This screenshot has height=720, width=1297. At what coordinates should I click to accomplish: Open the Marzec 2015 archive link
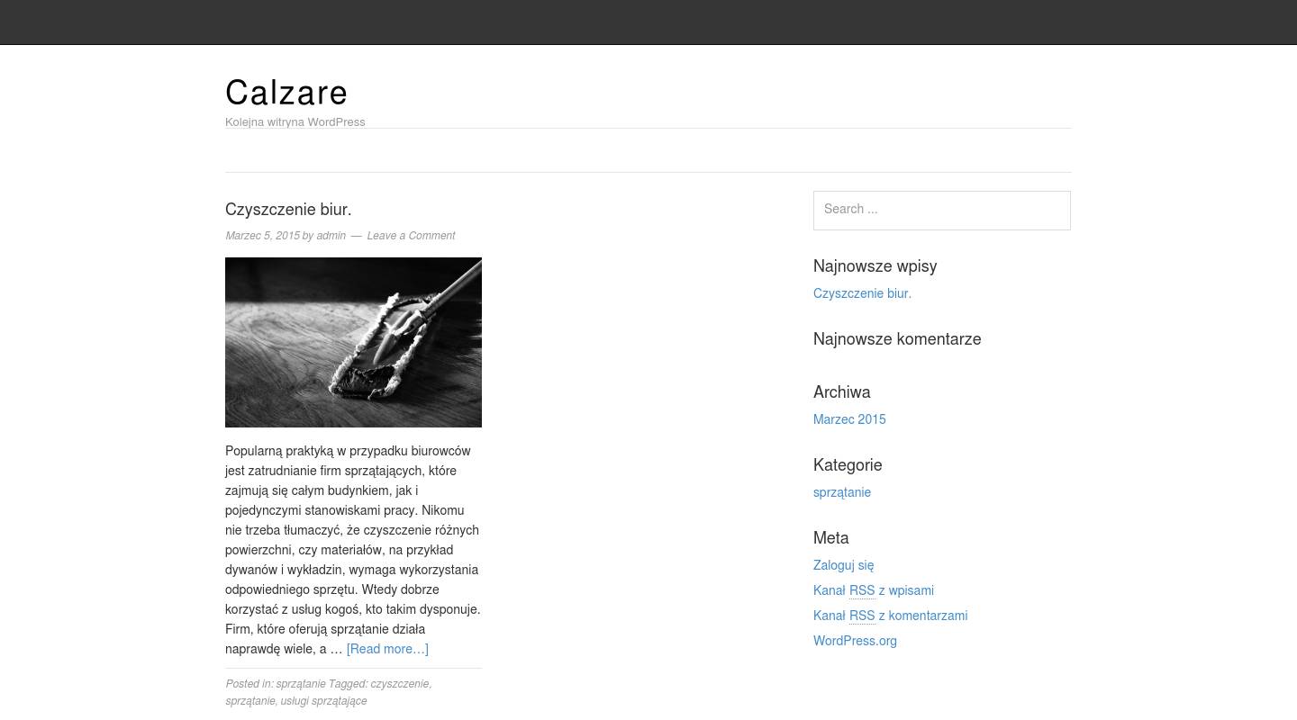(849, 419)
